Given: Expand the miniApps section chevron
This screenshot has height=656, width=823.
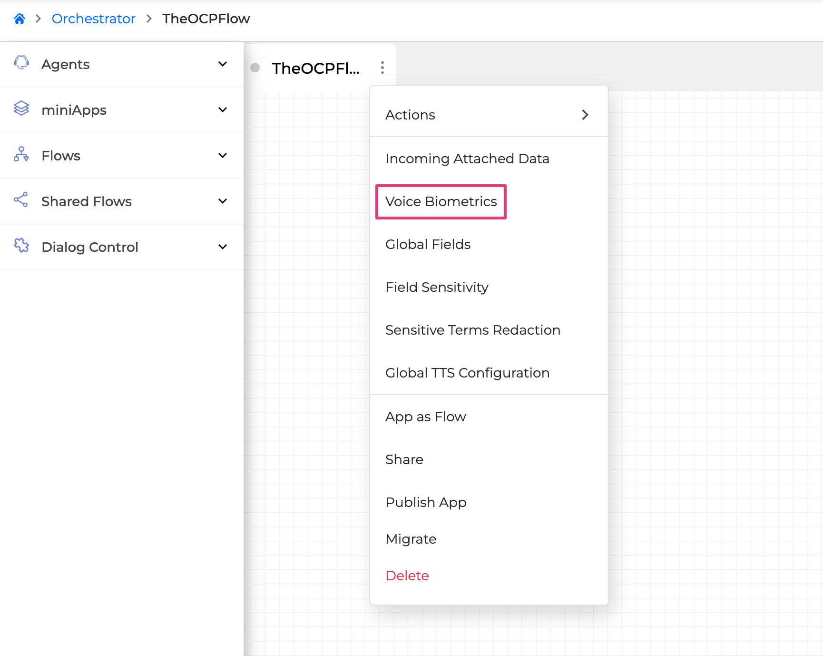Looking at the screenshot, I should point(222,109).
